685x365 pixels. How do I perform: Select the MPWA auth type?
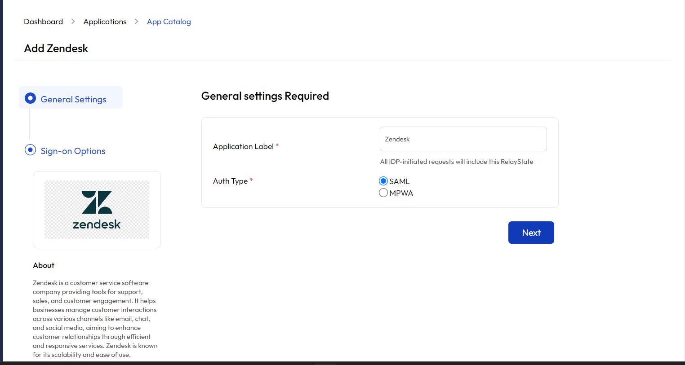coord(383,193)
